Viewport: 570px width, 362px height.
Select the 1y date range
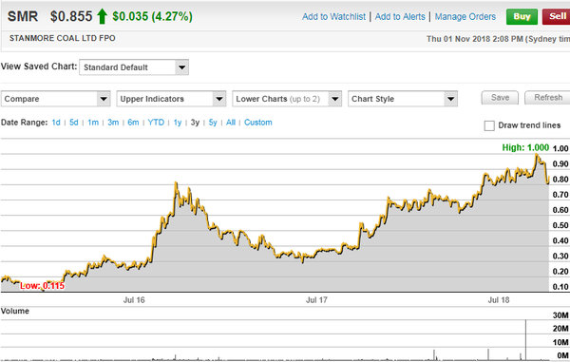click(x=177, y=123)
